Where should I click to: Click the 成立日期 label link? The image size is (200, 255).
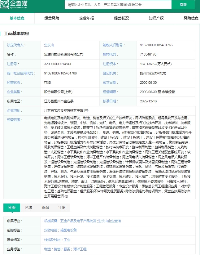pyautogui.click(x=109, y=83)
